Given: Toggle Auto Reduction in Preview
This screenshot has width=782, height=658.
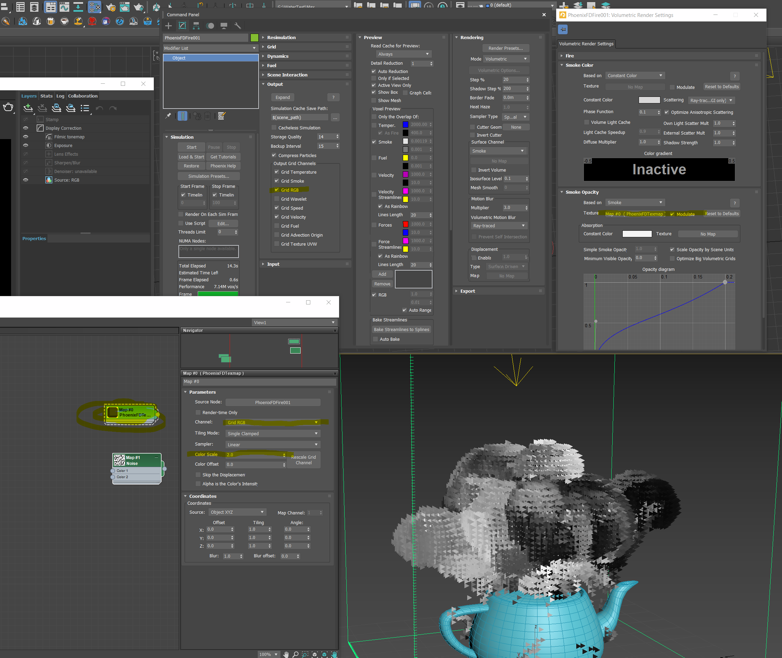Looking at the screenshot, I should 374,71.
